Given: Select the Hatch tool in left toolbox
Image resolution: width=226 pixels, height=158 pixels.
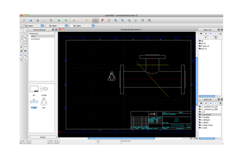Looking at the screenshot, I should point(21,51).
